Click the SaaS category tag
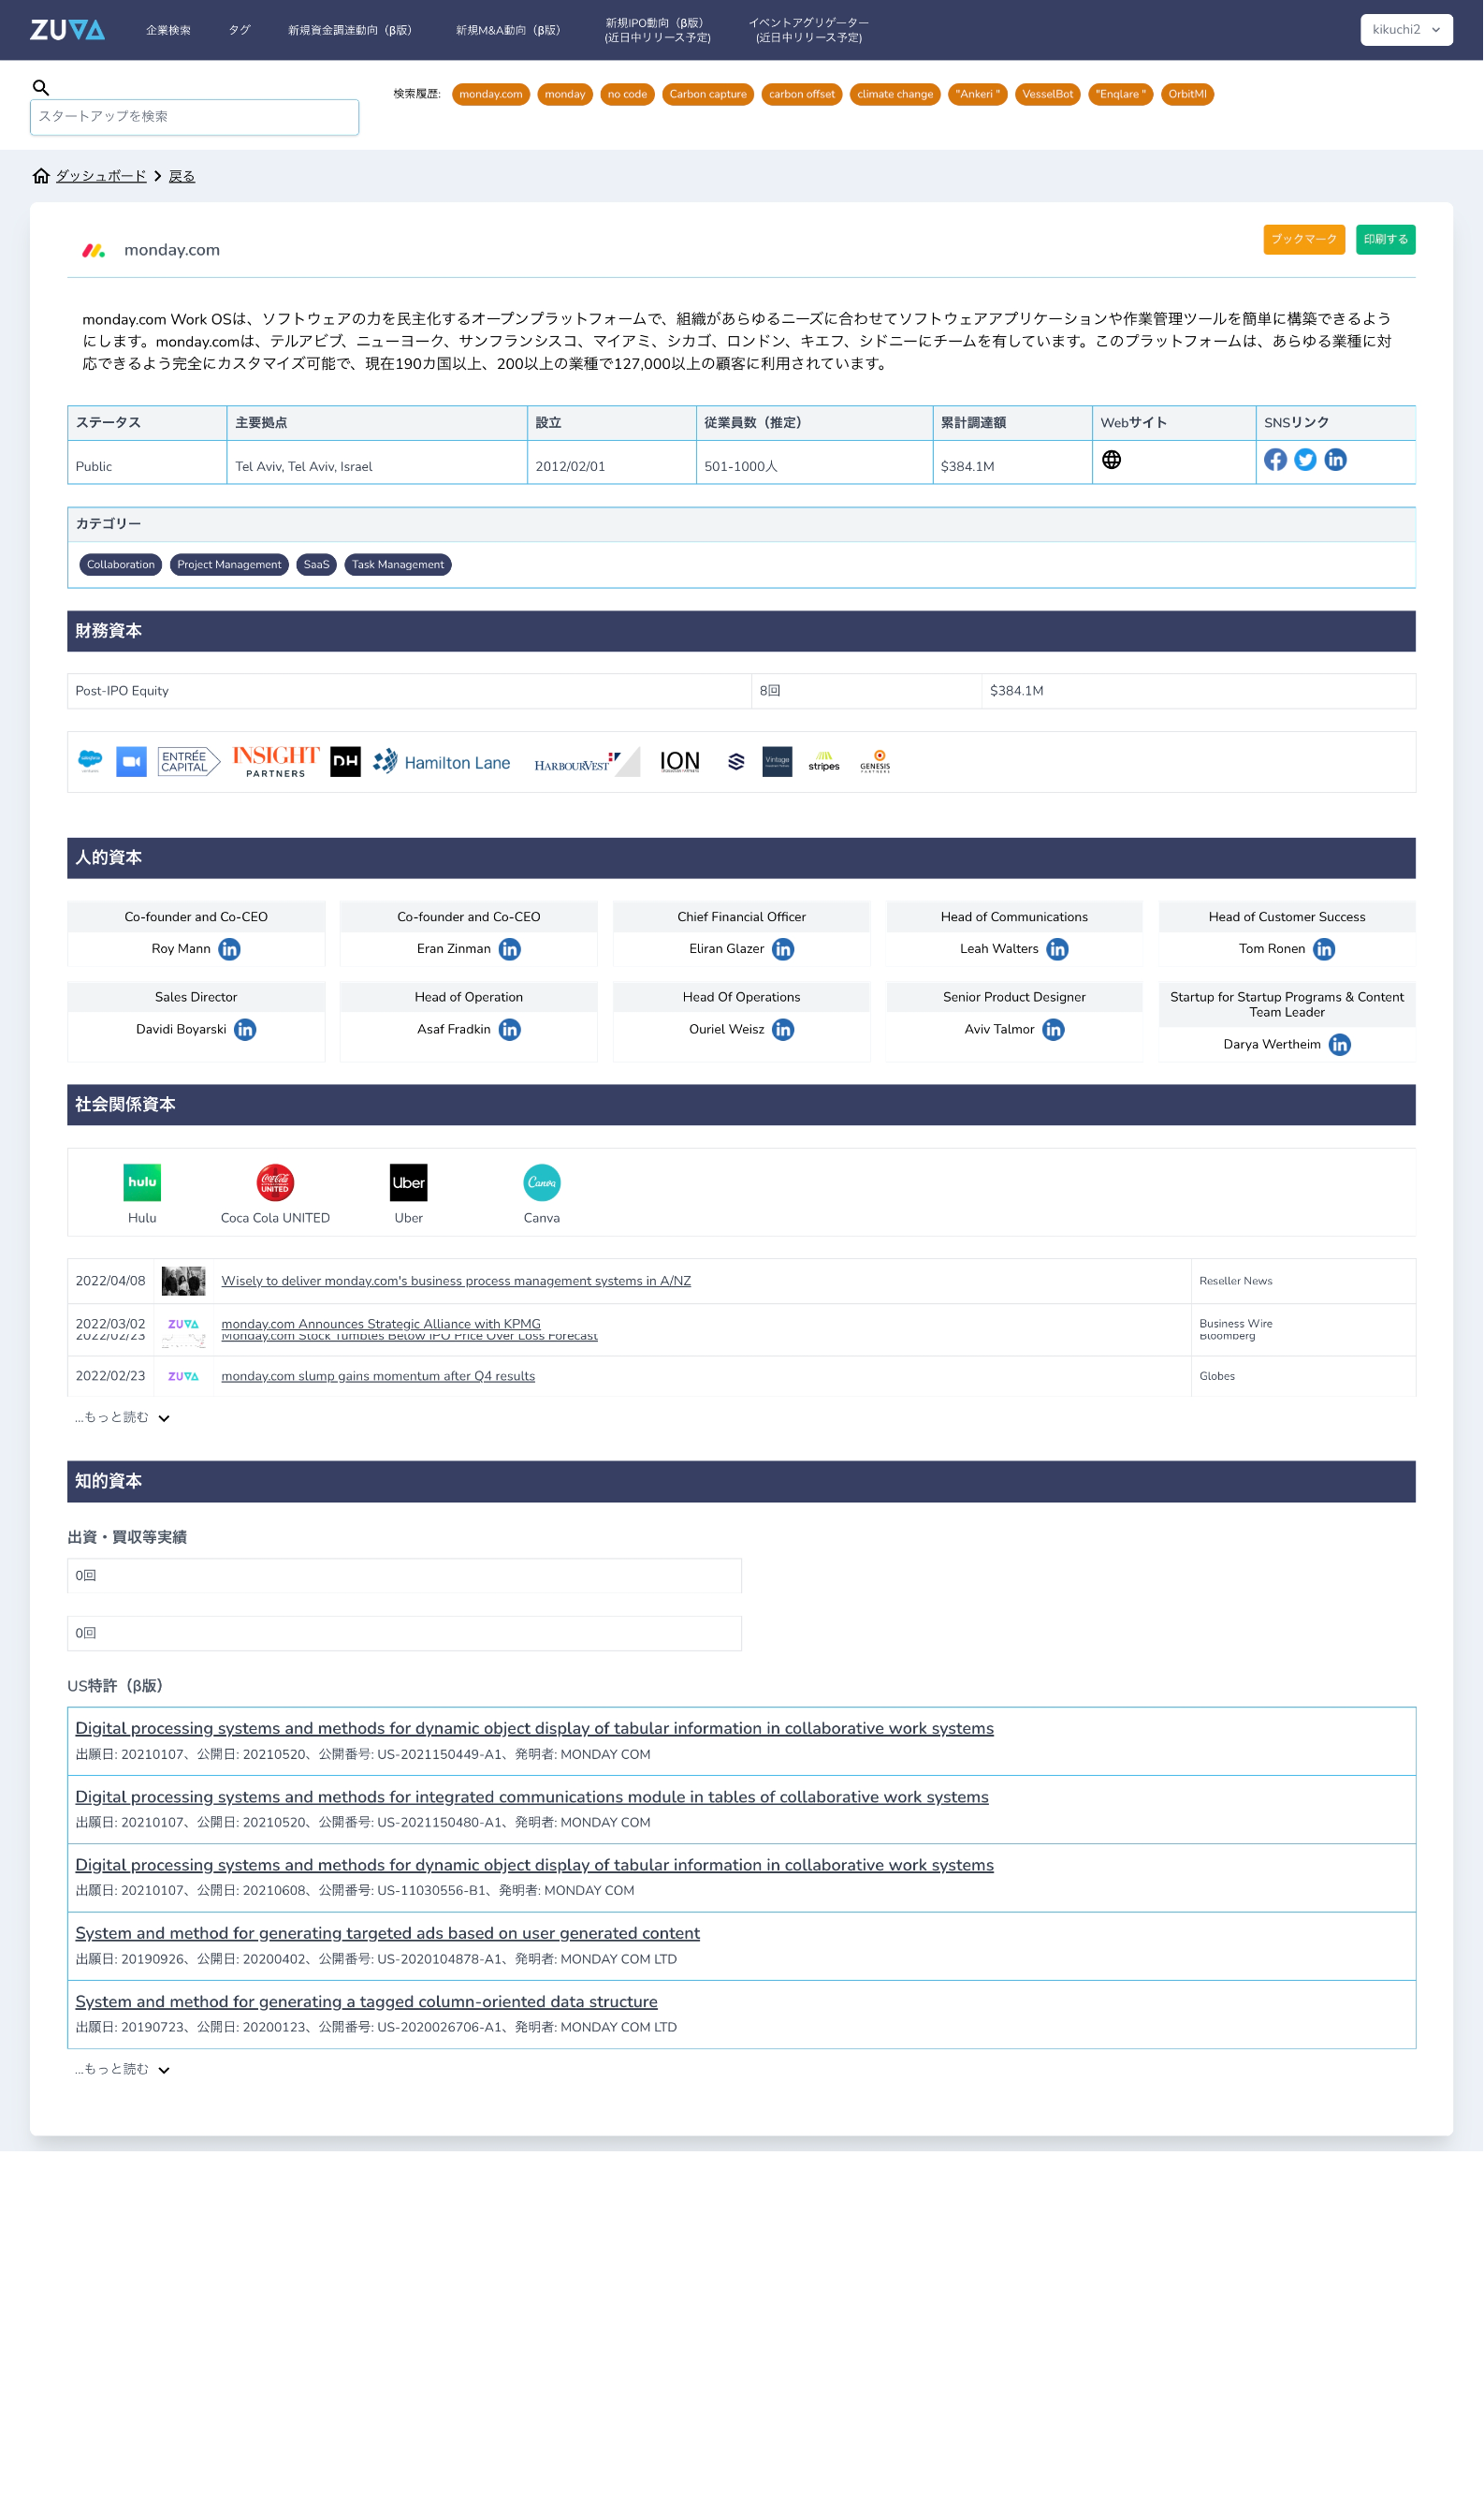 click(317, 565)
